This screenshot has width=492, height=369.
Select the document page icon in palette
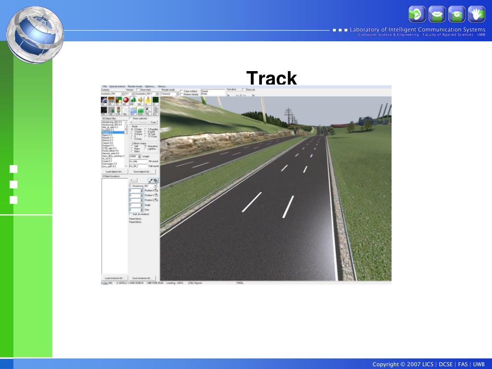coord(155,111)
